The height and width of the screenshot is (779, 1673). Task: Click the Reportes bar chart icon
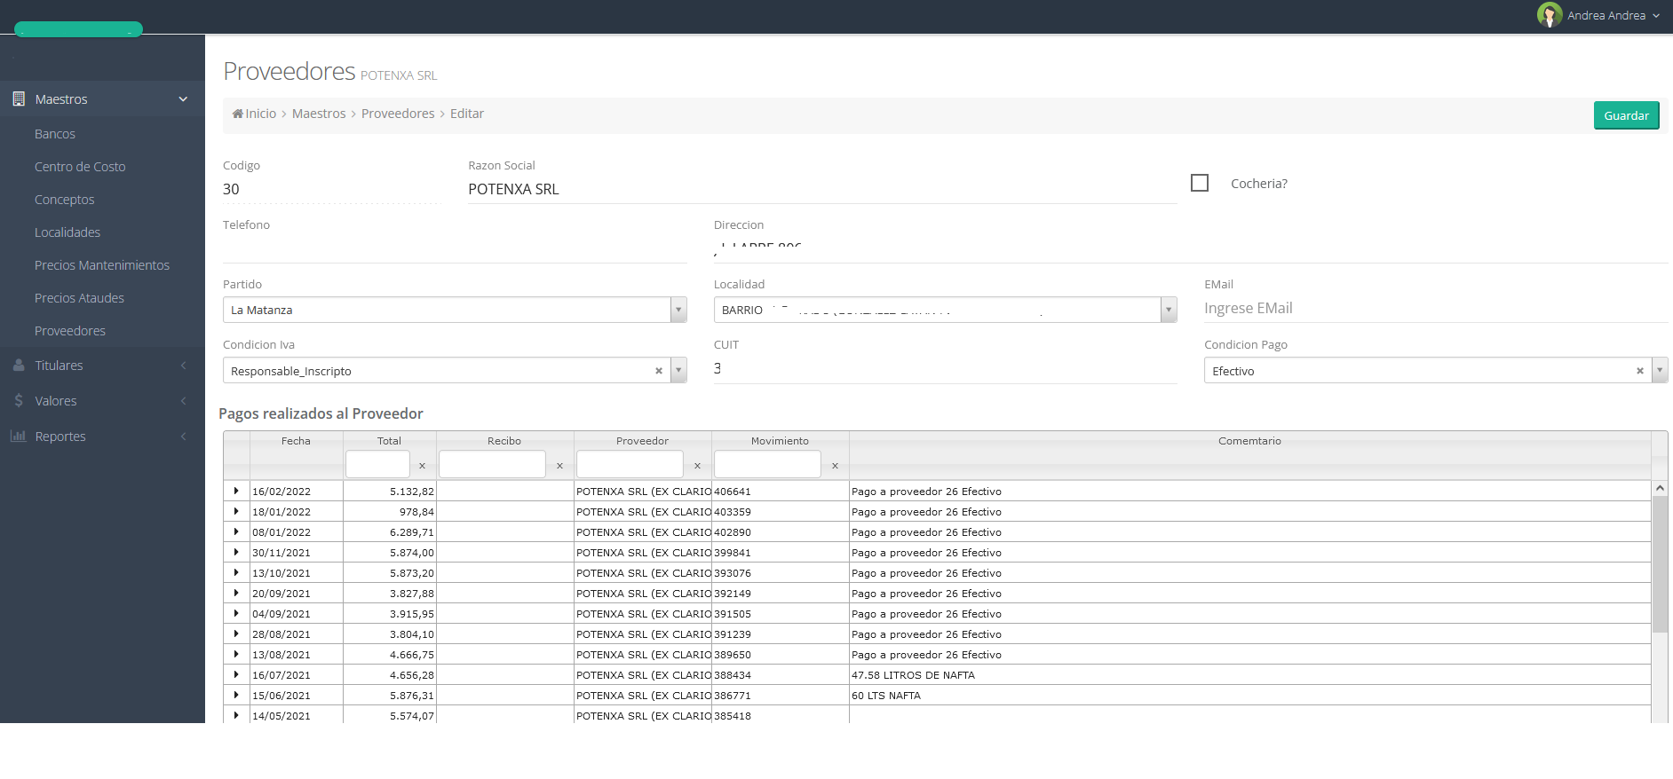(x=19, y=437)
